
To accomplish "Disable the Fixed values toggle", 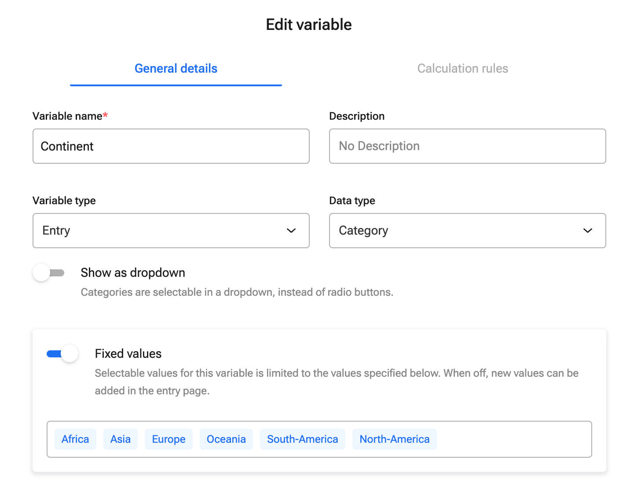I will point(62,354).
